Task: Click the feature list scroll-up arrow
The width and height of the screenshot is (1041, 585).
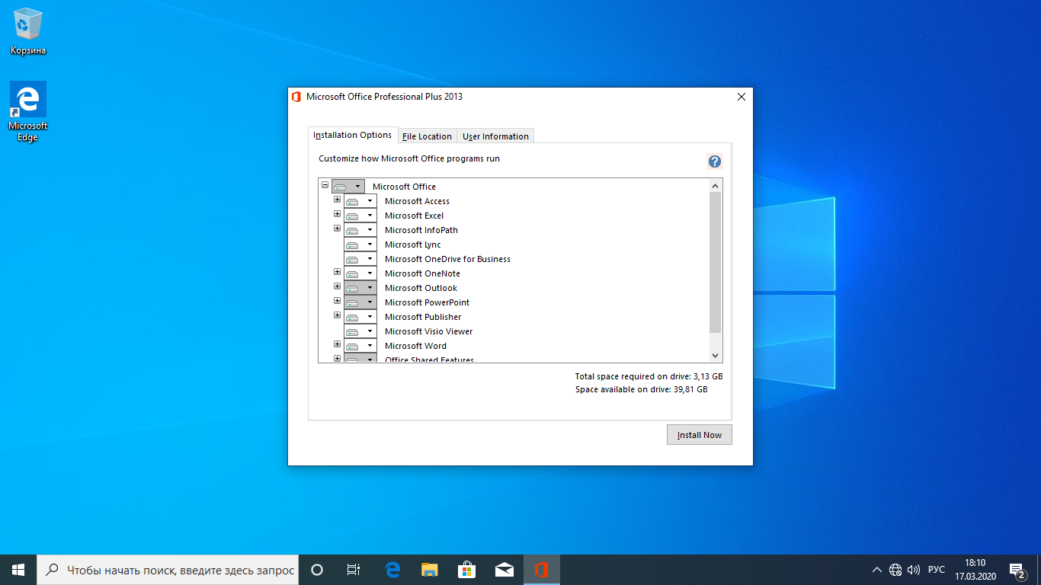Action: [x=715, y=186]
